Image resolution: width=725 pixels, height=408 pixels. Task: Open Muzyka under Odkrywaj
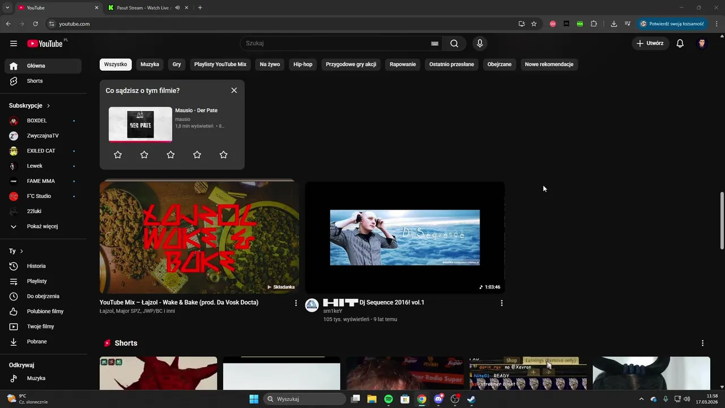[43, 379]
